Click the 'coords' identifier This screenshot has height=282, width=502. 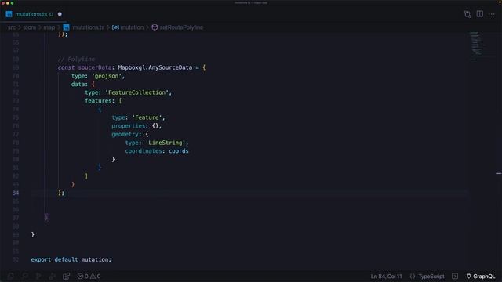[179, 151]
